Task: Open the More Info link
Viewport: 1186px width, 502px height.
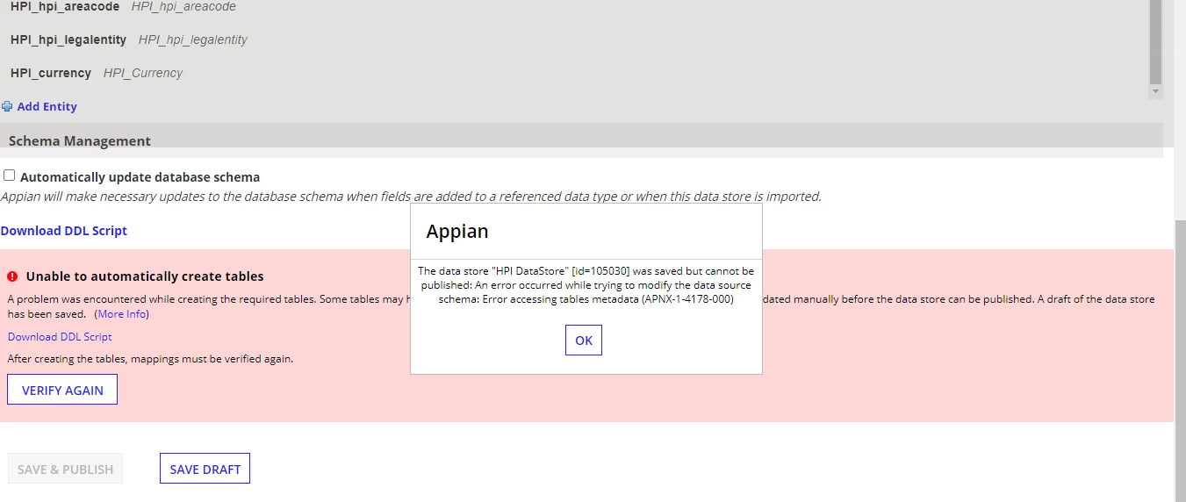Action: (122, 314)
